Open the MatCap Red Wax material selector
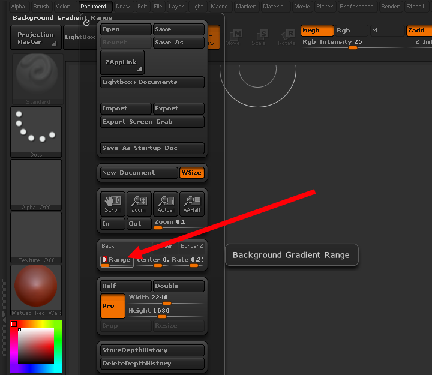Viewport: 432px width, 375px height. 36,290
